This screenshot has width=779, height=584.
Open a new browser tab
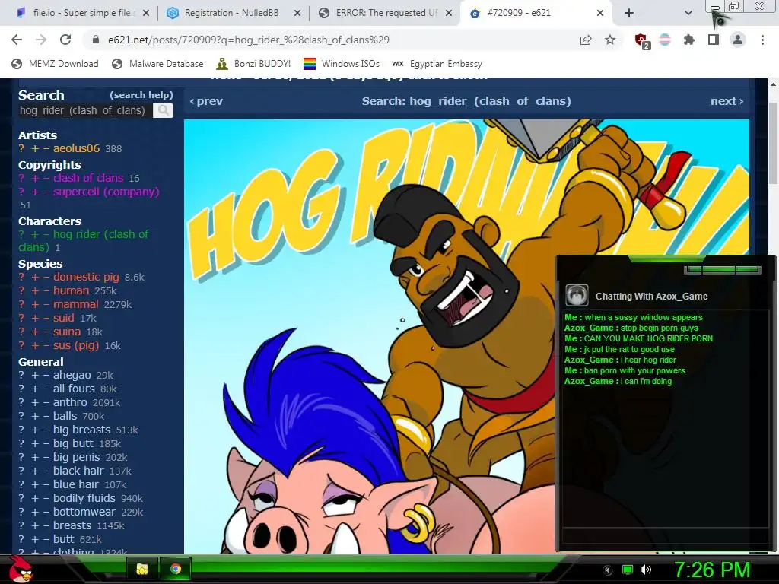point(629,13)
